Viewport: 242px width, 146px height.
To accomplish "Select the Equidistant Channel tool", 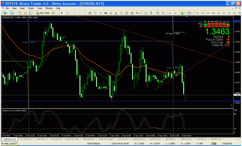I will pos(90,13).
